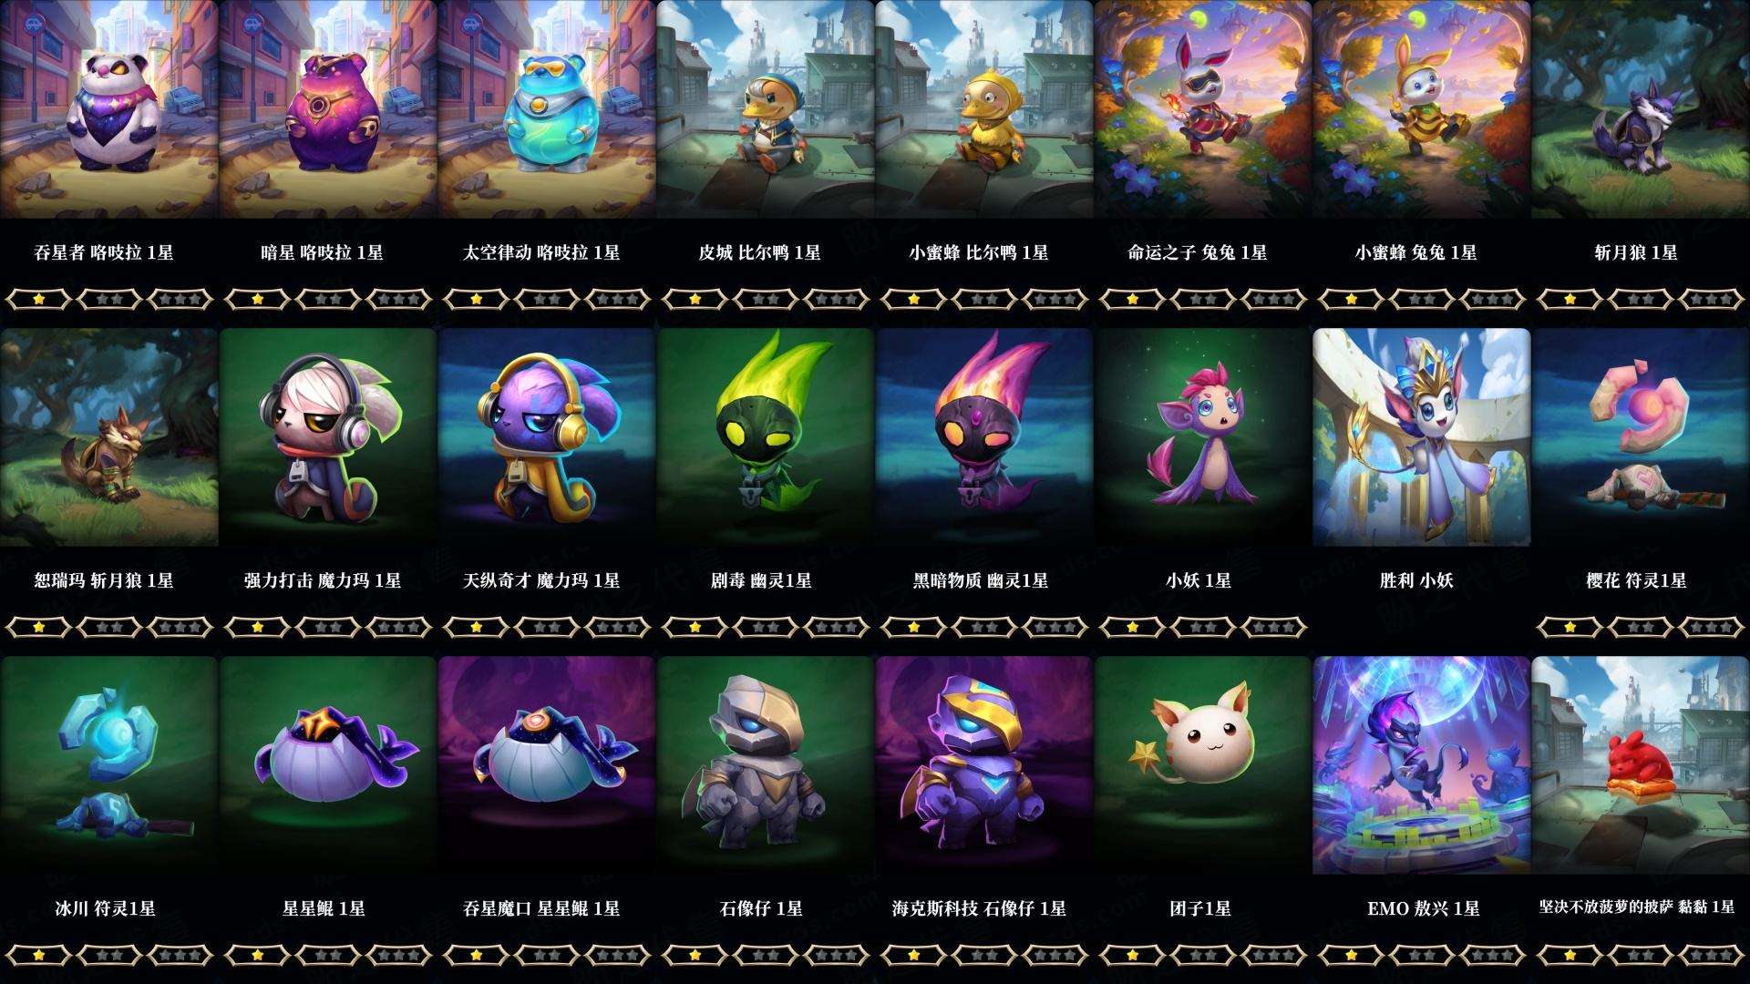Select the 团子 round cat portrait

[x=1203, y=765]
